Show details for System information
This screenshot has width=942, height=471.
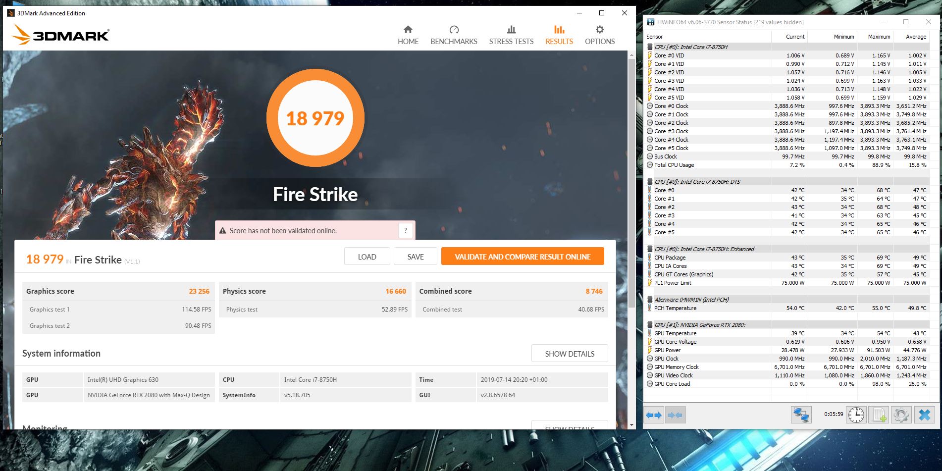570,354
